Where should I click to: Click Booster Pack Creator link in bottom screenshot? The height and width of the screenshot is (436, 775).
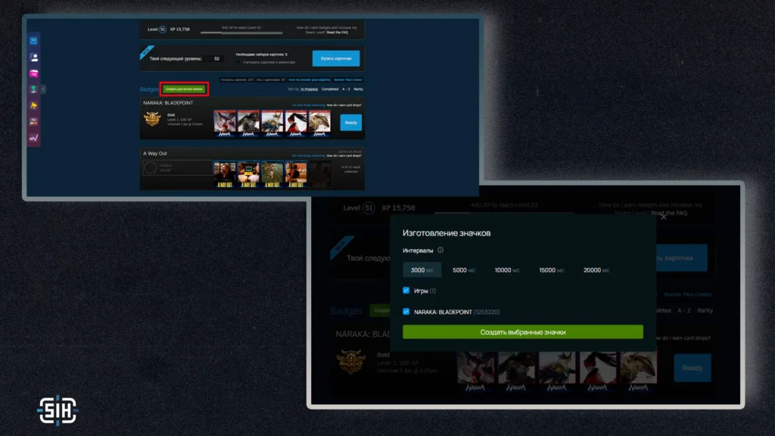(x=687, y=294)
